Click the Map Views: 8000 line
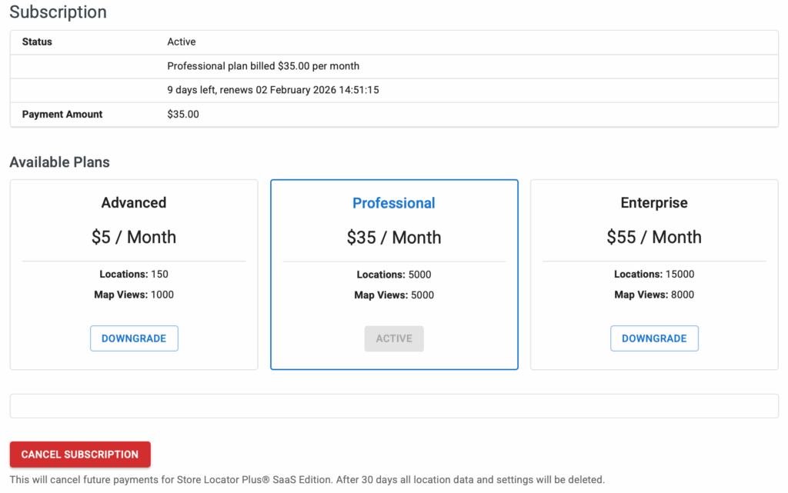The height and width of the screenshot is (493, 788). [654, 295]
